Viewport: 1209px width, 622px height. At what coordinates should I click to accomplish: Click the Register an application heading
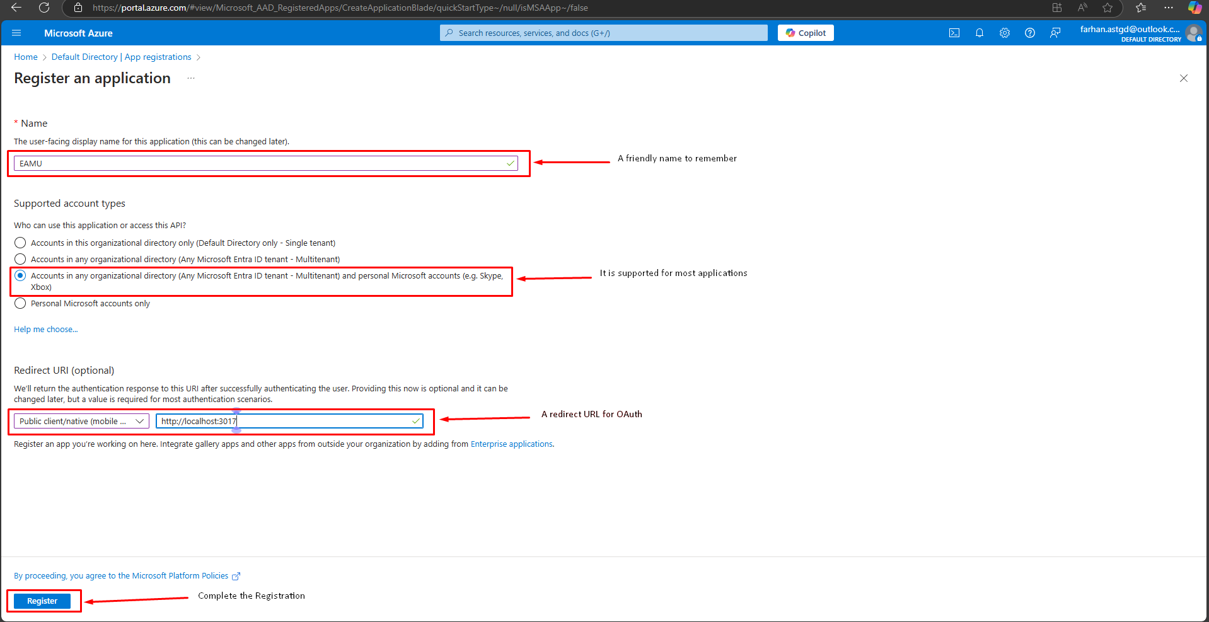92,78
